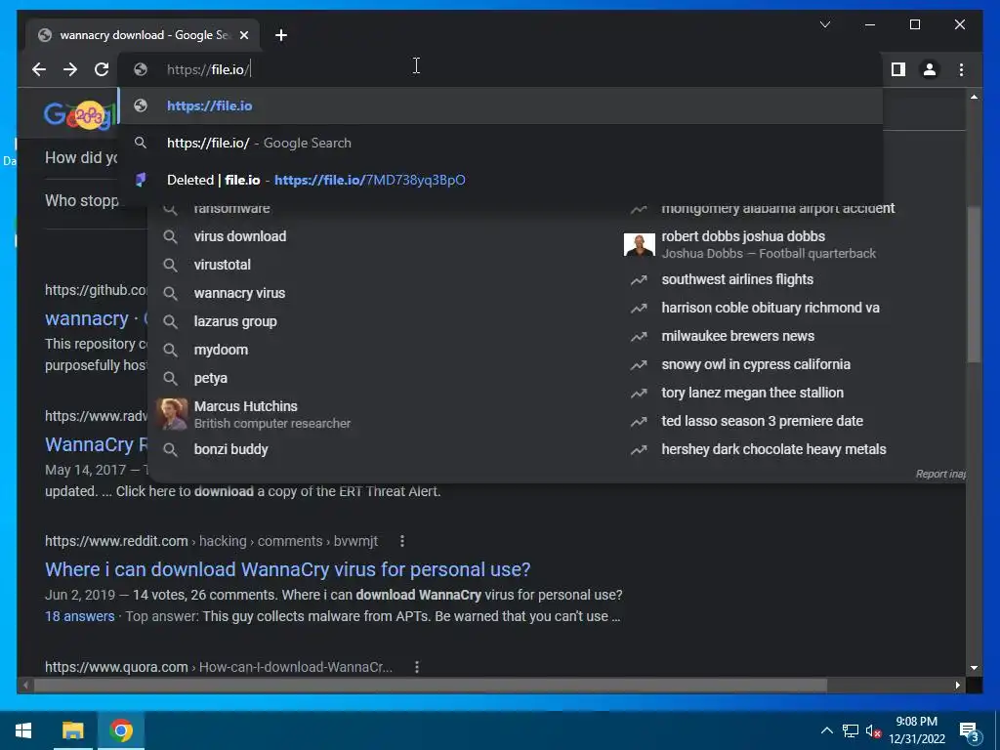Select trending 'snowy owl in cypress california'
1000x750 pixels.
pyautogui.click(x=756, y=364)
